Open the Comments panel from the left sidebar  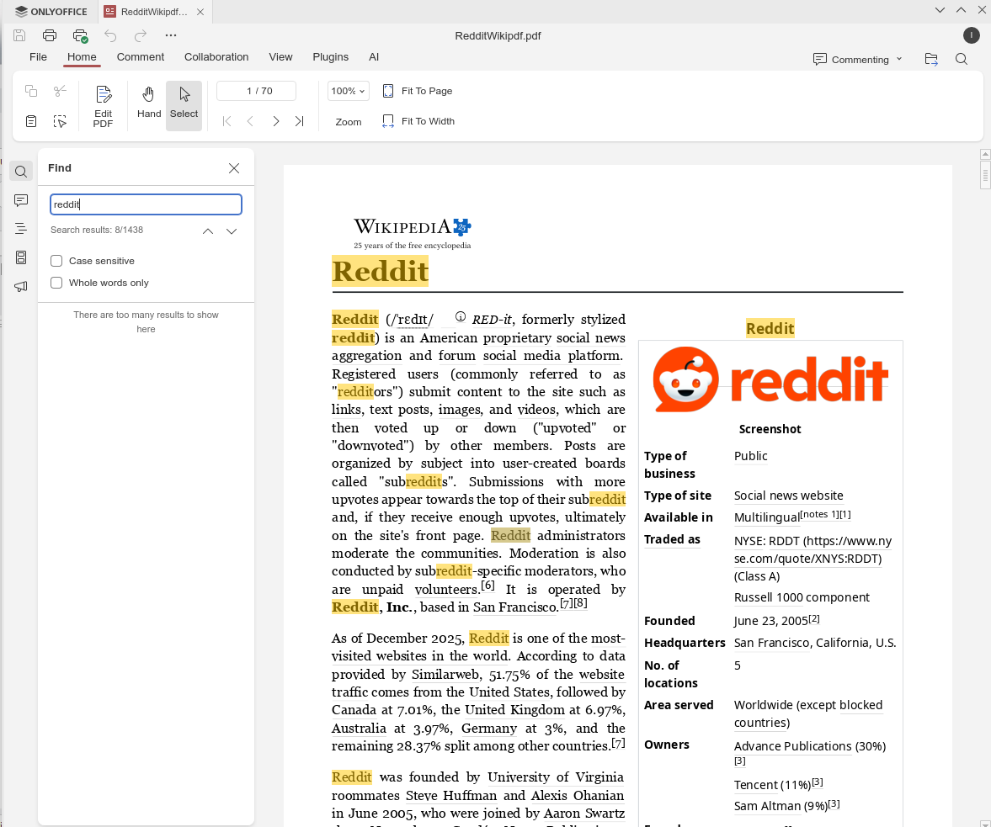[21, 201]
